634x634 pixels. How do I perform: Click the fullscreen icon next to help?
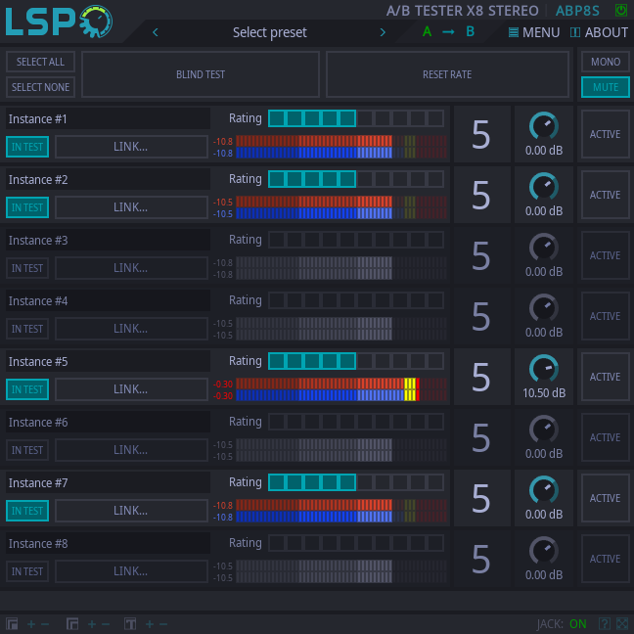click(x=622, y=623)
